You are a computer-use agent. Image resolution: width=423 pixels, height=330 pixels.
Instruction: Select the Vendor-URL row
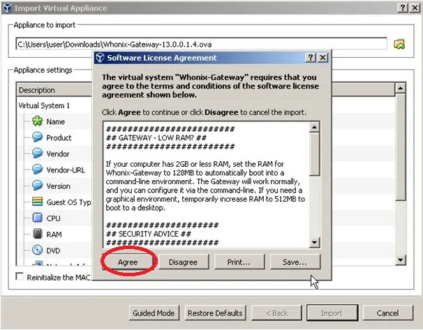[x=55, y=170]
